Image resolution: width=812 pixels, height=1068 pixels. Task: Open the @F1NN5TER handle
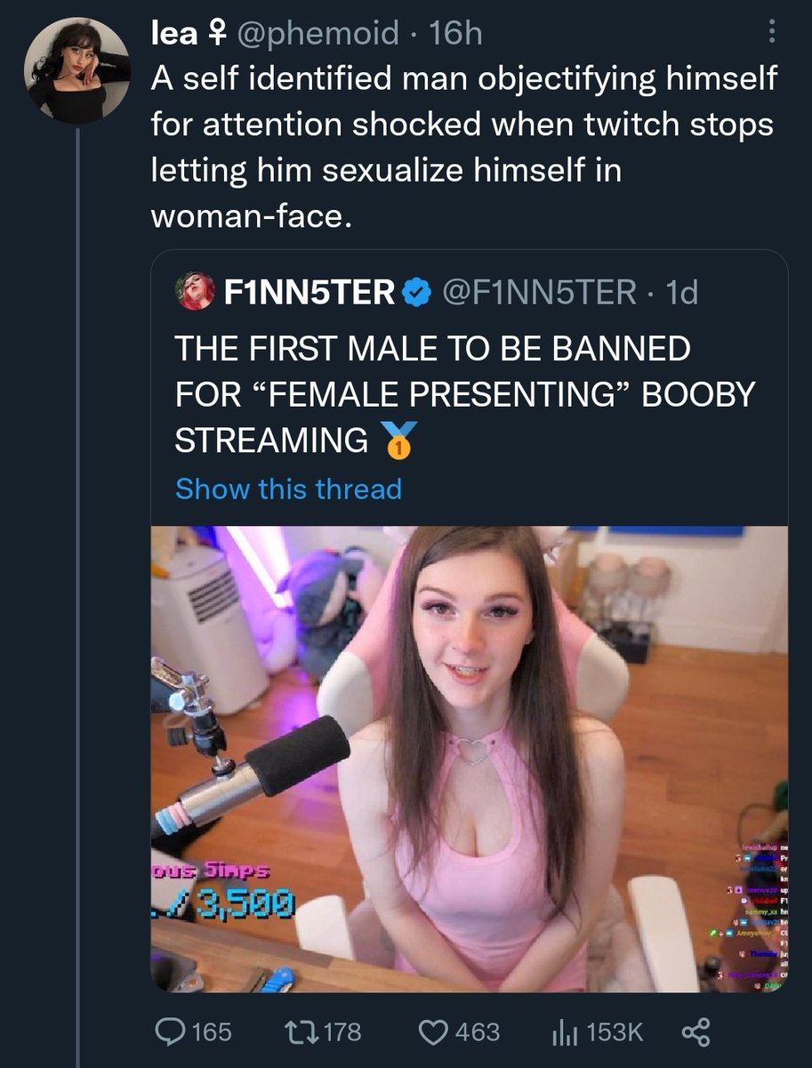[x=546, y=292]
